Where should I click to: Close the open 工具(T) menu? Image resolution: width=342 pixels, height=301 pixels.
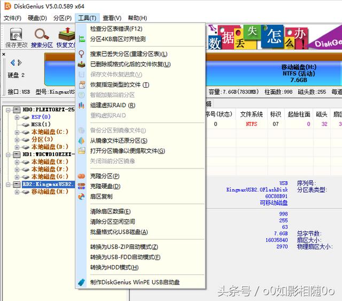point(87,18)
